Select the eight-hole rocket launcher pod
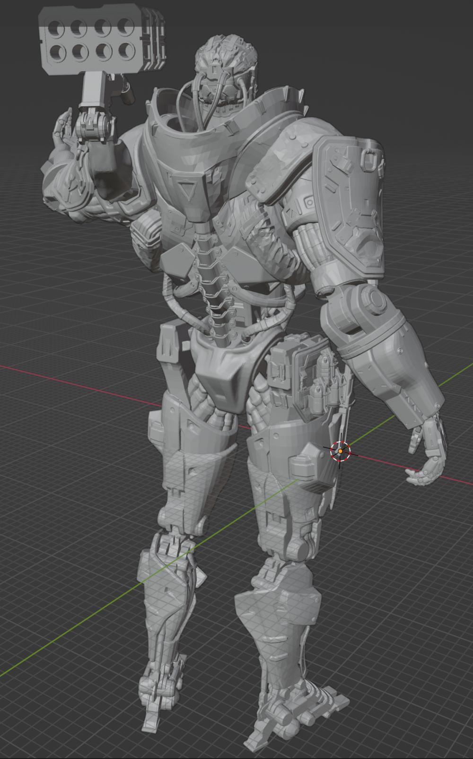Screen dimensions: 473x759 [102, 39]
